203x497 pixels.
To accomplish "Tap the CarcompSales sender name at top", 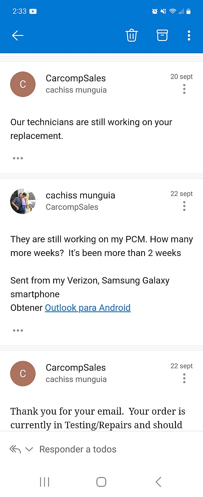I will 76,78.
